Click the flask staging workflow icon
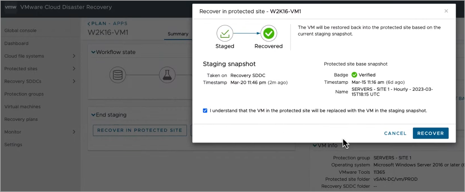 pos(167,75)
